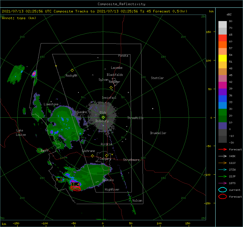243x227 pixels.
Task: Pick the orange 60 dBZ color swatch
Action: (x=222, y=45)
